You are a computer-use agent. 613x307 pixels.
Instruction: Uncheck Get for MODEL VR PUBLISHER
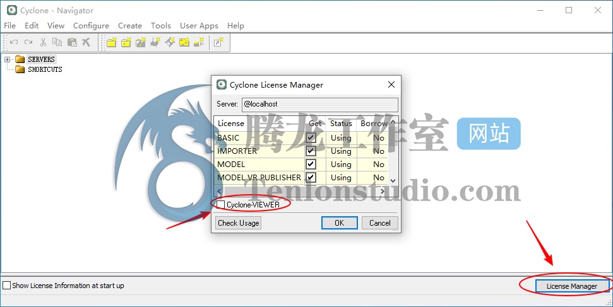point(311,177)
